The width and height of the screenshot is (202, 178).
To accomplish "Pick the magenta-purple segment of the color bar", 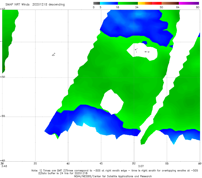I will tap(189, 3).
